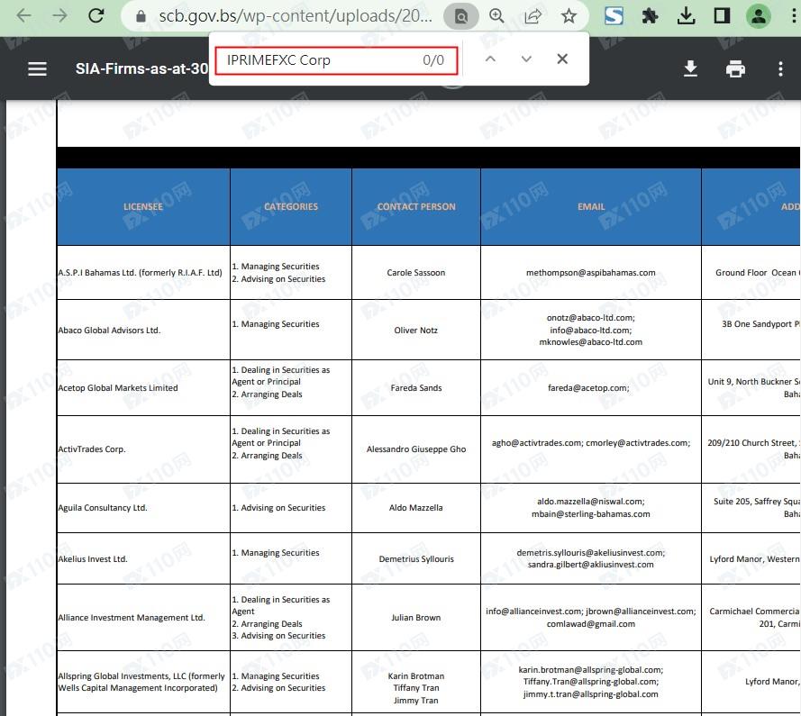Bookmark this page with star icon

[569, 15]
